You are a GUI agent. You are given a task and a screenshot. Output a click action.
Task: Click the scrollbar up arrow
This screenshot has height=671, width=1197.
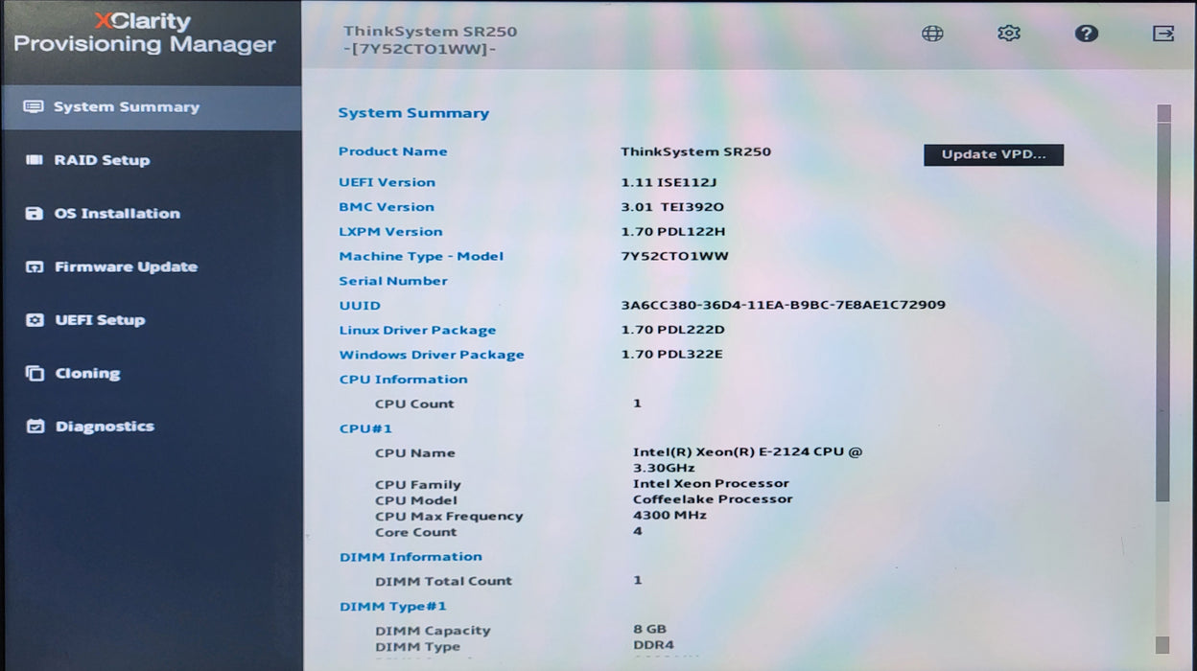point(1163,113)
